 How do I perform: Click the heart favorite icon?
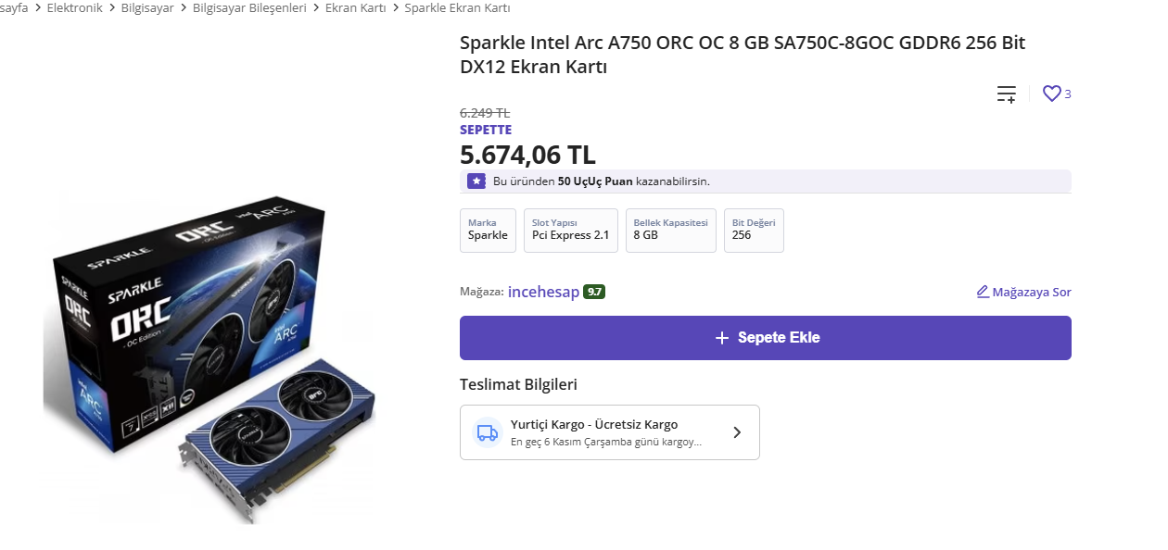coord(1051,94)
